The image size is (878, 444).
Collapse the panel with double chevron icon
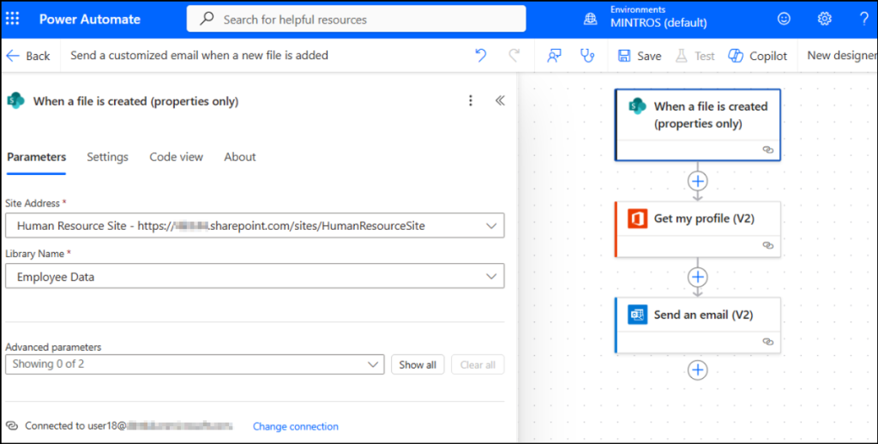coord(500,100)
